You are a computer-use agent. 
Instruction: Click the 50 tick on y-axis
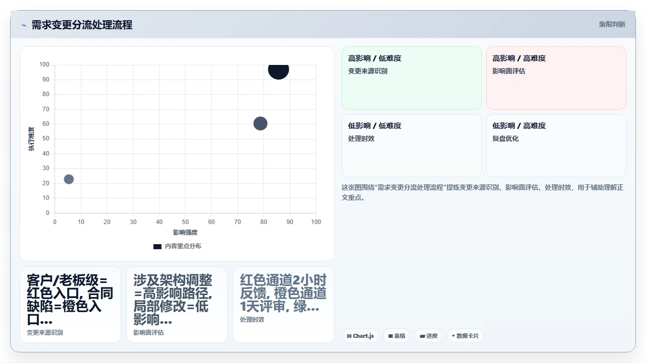(x=46, y=139)
